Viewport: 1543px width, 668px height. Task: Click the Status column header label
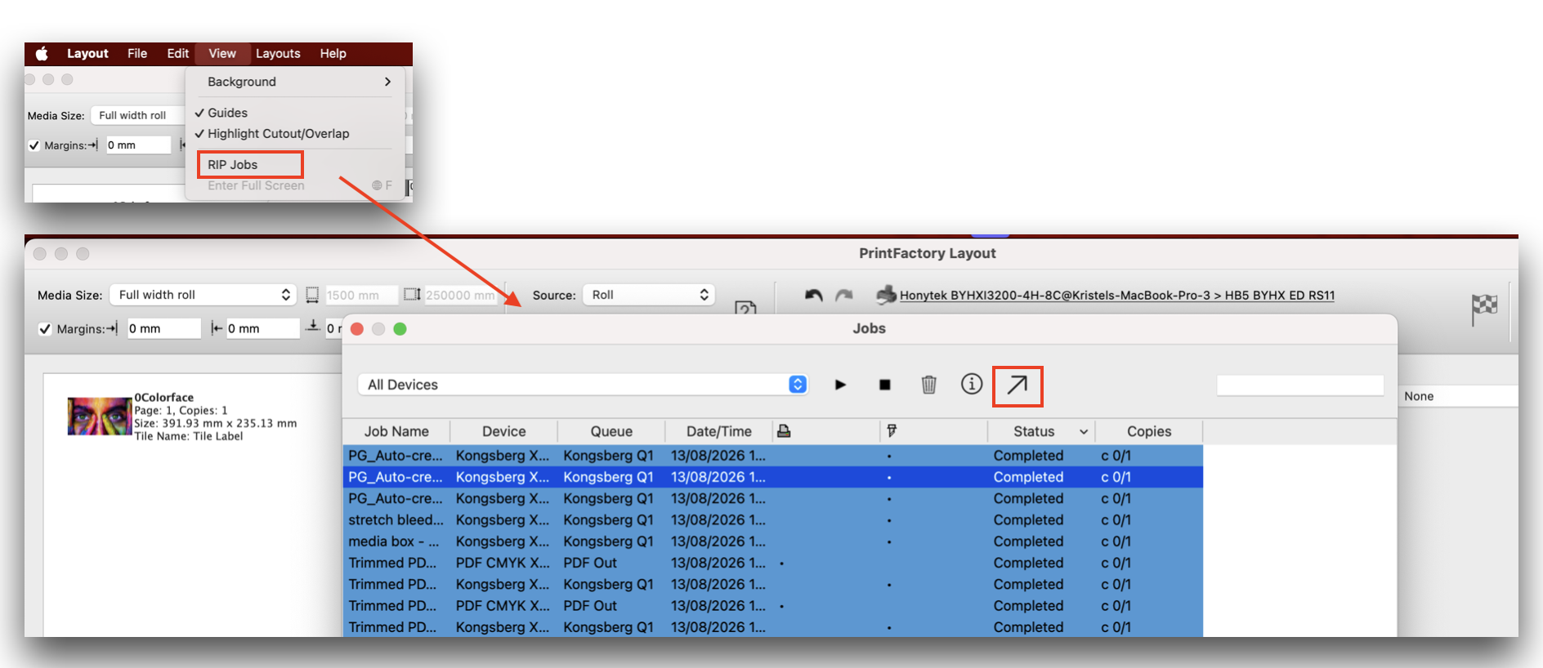pos(1034,431)
